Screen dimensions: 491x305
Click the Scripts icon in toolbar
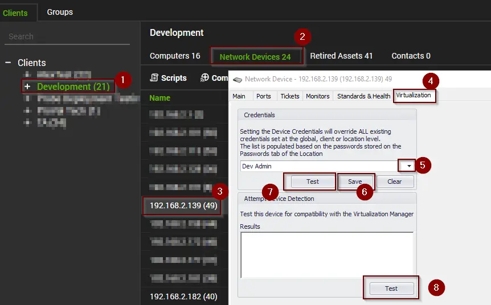pos(154,77)
